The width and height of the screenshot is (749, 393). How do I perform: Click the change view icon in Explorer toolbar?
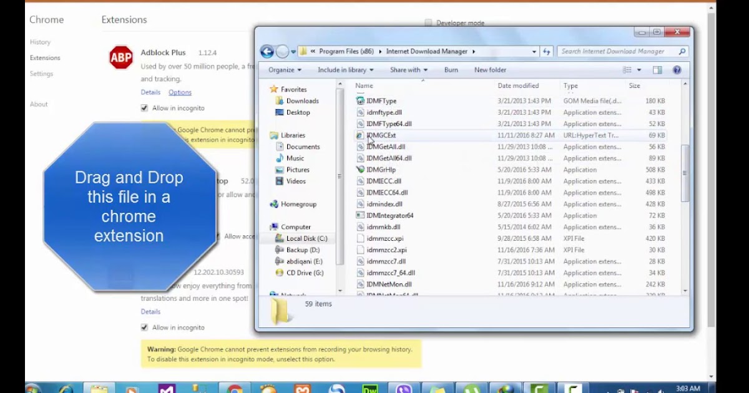[x=627, y=70]
